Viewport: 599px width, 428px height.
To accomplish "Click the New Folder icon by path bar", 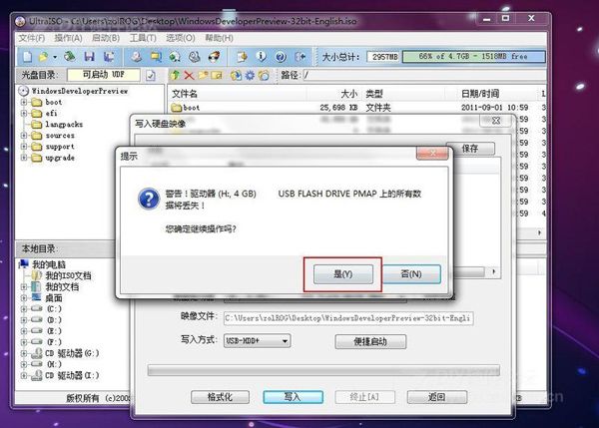I will coord(203,75).
